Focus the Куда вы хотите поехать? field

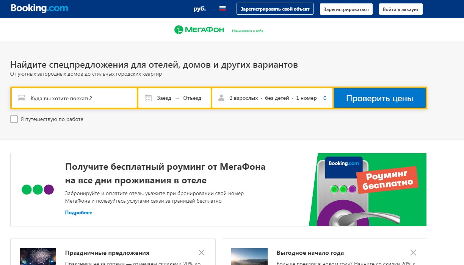pos(74,98)
